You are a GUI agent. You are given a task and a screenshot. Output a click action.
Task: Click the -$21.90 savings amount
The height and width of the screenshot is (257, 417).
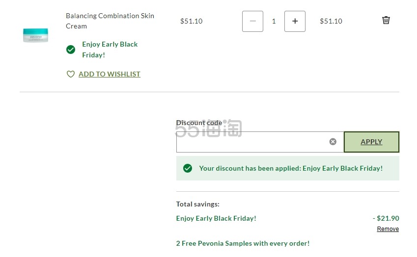(x=386, y=218)
